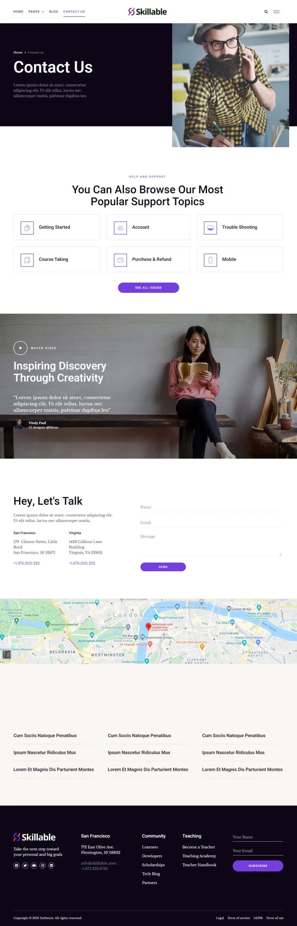
Task: Play the Watch Video button
Action: pyautogui.click(x=20, y=348)
